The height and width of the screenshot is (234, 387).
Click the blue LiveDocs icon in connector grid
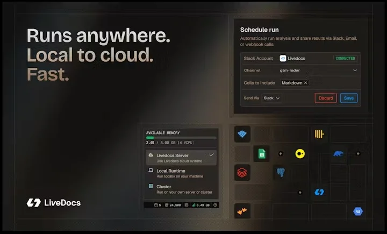point(319,192)
